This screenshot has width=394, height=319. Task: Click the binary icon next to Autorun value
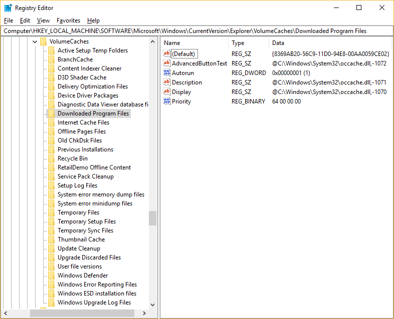coord(167,73)
